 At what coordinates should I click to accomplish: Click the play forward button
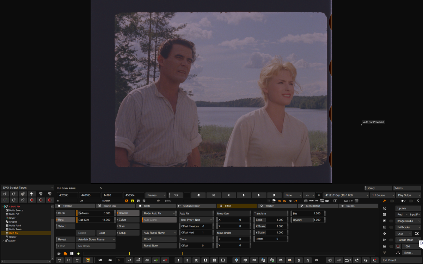(244, 195)
